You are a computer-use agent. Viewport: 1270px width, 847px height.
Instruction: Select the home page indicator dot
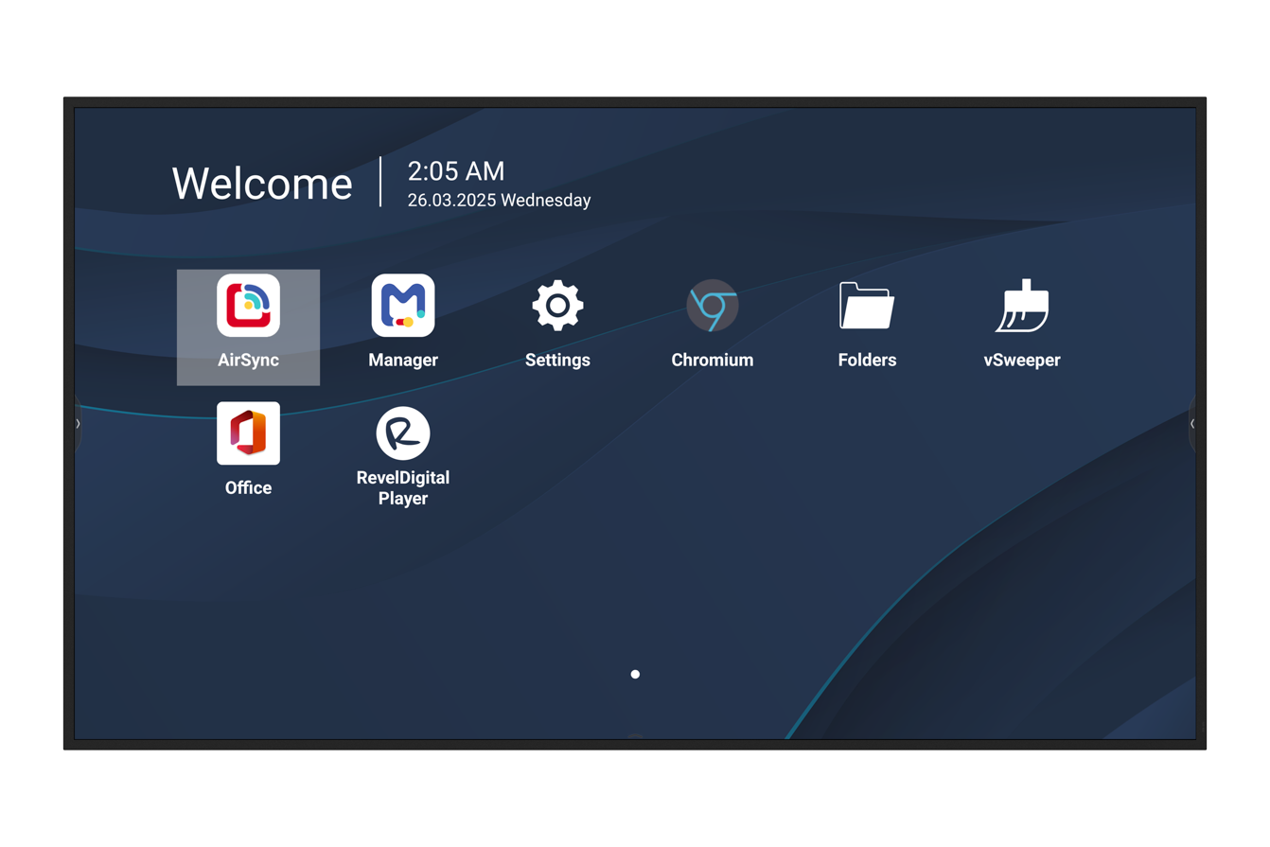pyautogui.click(x=635, y=675)
